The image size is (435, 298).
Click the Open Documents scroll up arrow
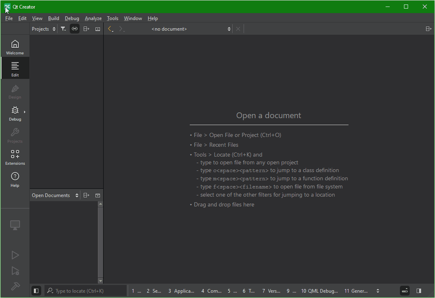tap(100, 204)
